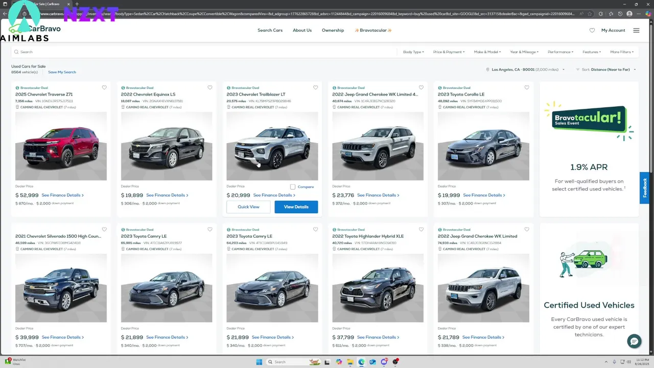
Task: Favorite the 2022 Chevrolet Equinox LS heart
Action: [210, 87]
